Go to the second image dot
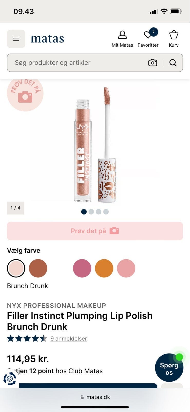Image resolution: width=190 pixels, height=412 pixels. pyautogui.click(x=91, y=212)
